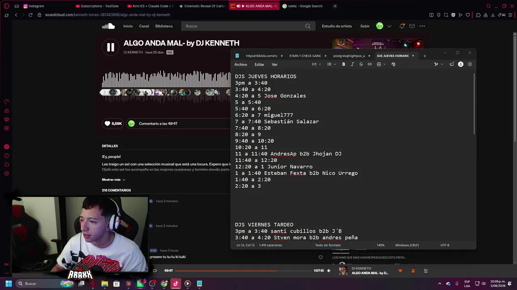
Task: Click the SoundCloud logo
Action: tap(108, 26)
